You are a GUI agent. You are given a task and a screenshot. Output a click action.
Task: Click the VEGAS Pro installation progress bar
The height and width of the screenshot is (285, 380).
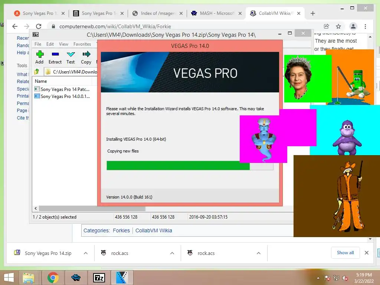(190, 166)
